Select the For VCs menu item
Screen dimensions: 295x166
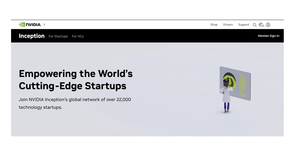[78, 36]
